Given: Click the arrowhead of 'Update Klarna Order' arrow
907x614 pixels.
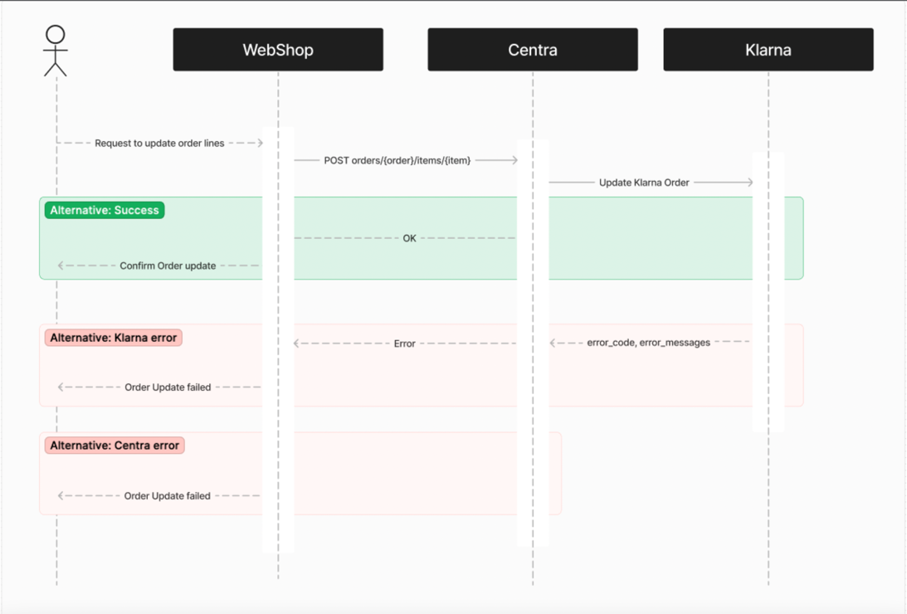Looking at the screenshot, I should [x=749, y=183].
